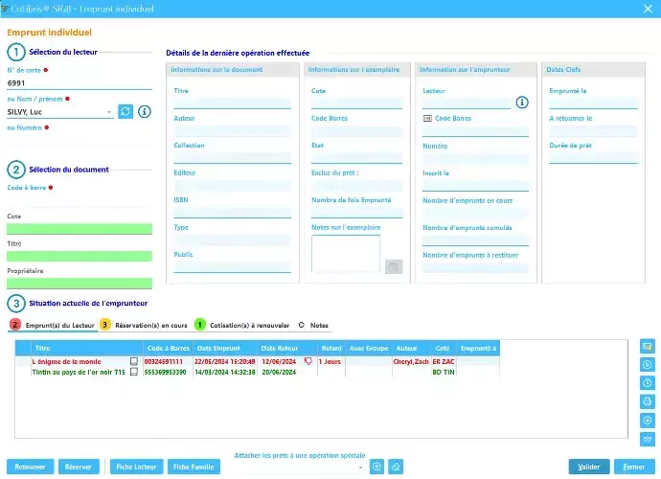661x479 pixels.
Task: Tick the checkbox for Tintin au pays de l'or noir
Action: coord(134,372)
